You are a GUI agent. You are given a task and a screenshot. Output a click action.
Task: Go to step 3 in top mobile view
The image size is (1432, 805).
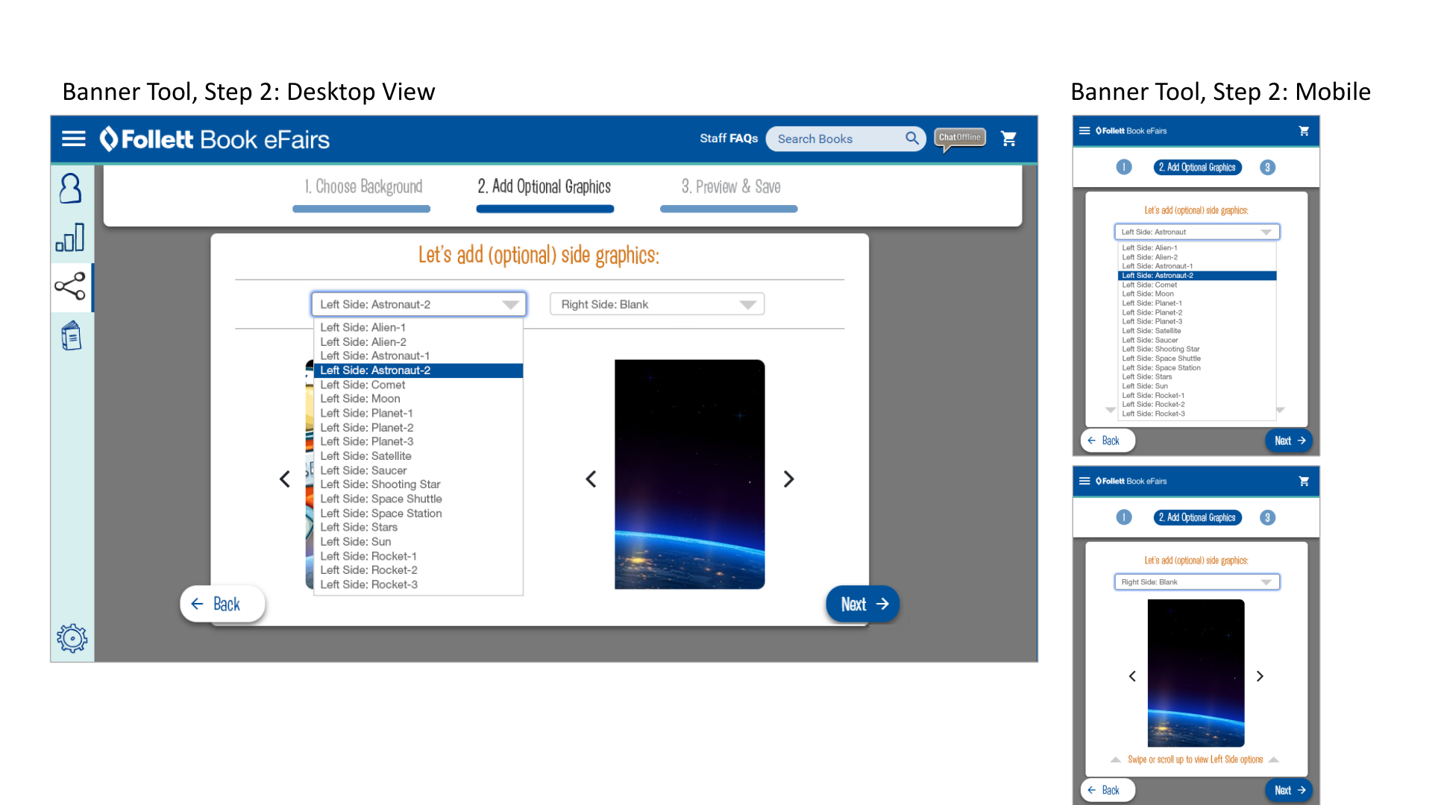tap(1267, 167)
